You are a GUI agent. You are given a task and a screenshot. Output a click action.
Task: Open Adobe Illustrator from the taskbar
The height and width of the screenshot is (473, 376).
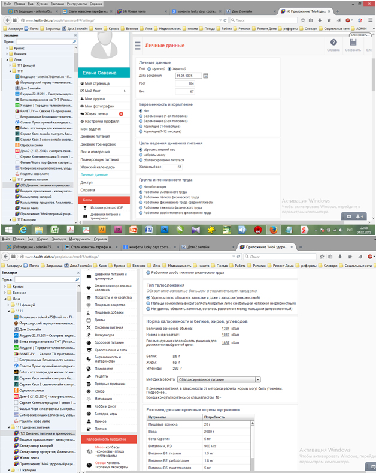(102, 229)
